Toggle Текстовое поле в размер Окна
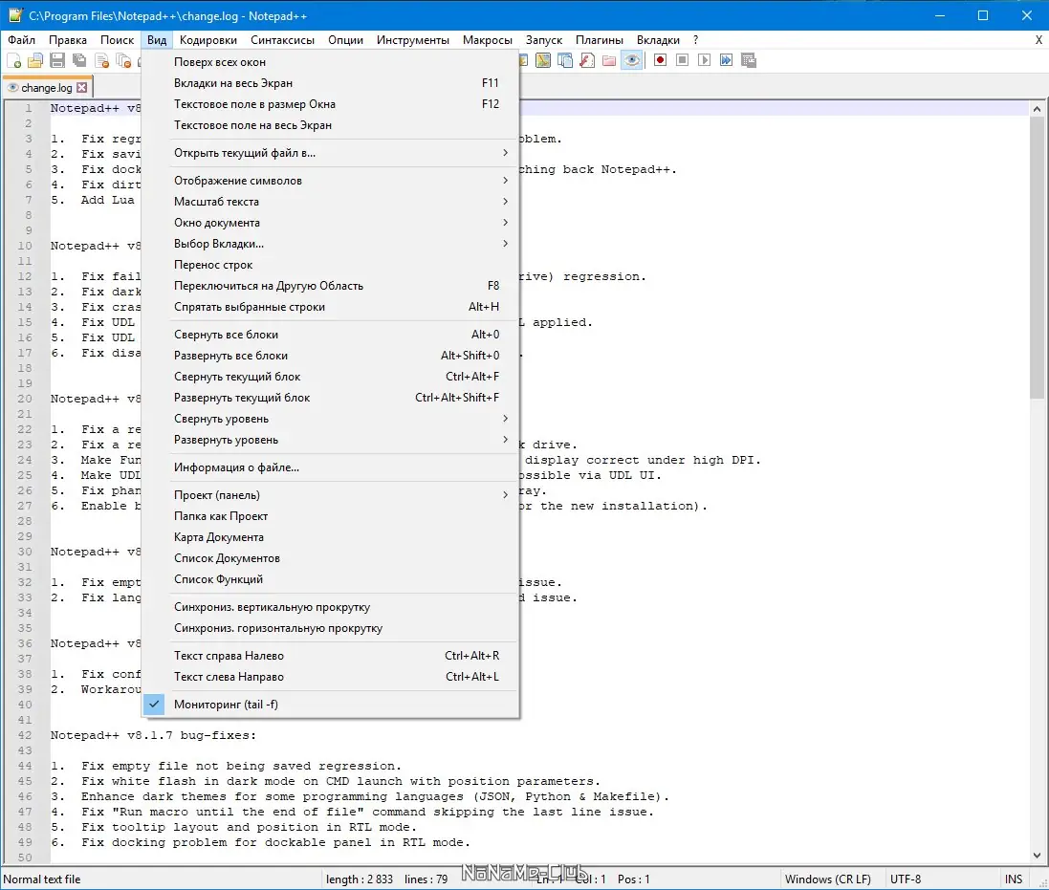This screenshot has width=1049, height=890. click(x=331, y=104)
